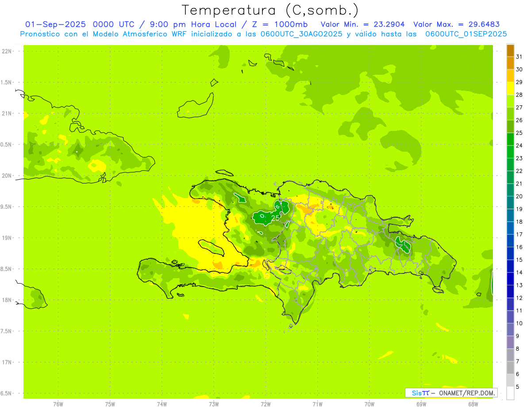Select the 'Valor Max. = 29.6483' readout
Image resolution: width=531 pixels, height=410 pixels.
[x=456, y=24]
